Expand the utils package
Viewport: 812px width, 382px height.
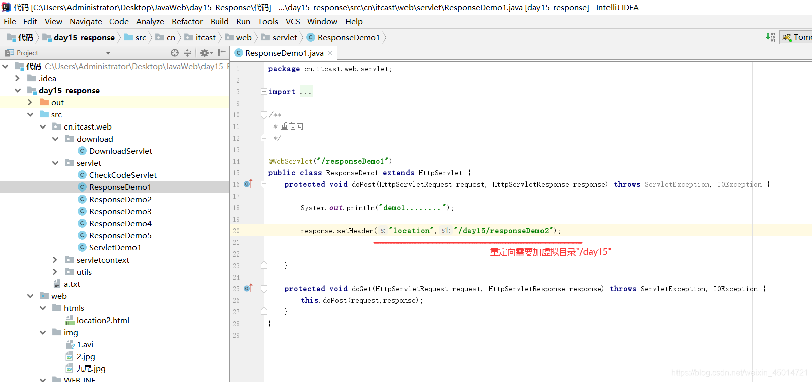coord(55,272)
